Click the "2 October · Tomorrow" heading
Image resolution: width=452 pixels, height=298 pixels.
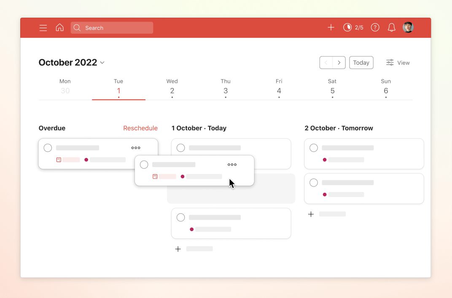(339, 128)
